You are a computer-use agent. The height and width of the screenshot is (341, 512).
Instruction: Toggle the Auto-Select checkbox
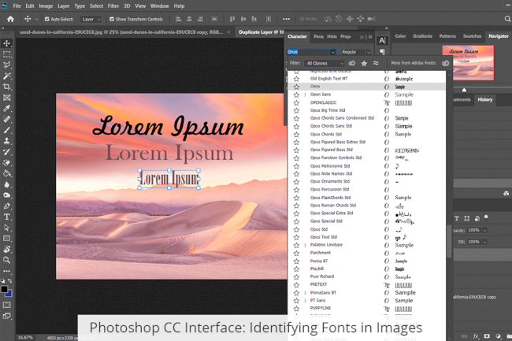[x=46, y=19]
